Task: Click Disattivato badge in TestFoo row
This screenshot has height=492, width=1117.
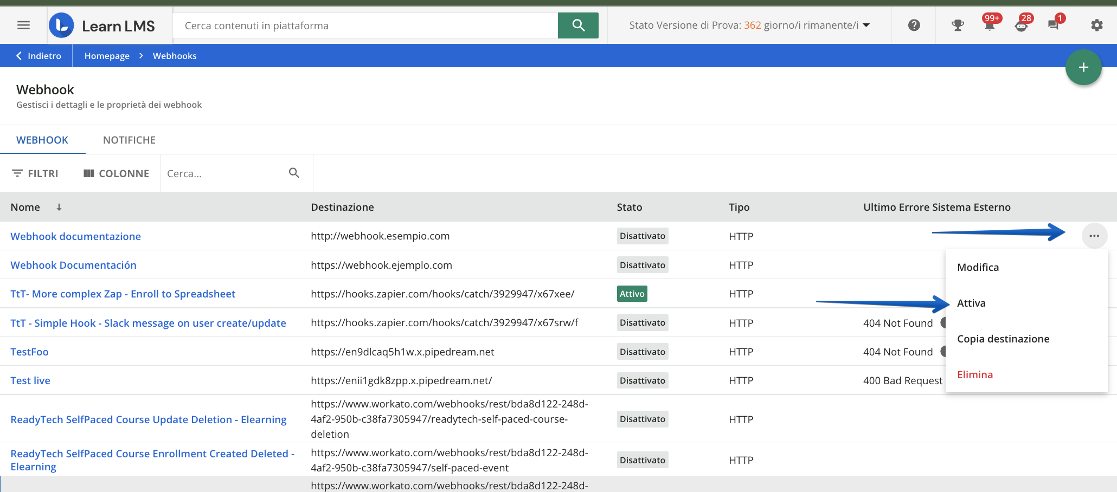Action: pyautogui.click(x=643, y=352)
